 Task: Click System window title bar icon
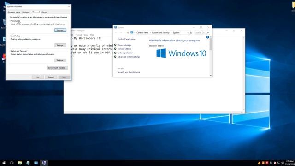coord(115,27)
